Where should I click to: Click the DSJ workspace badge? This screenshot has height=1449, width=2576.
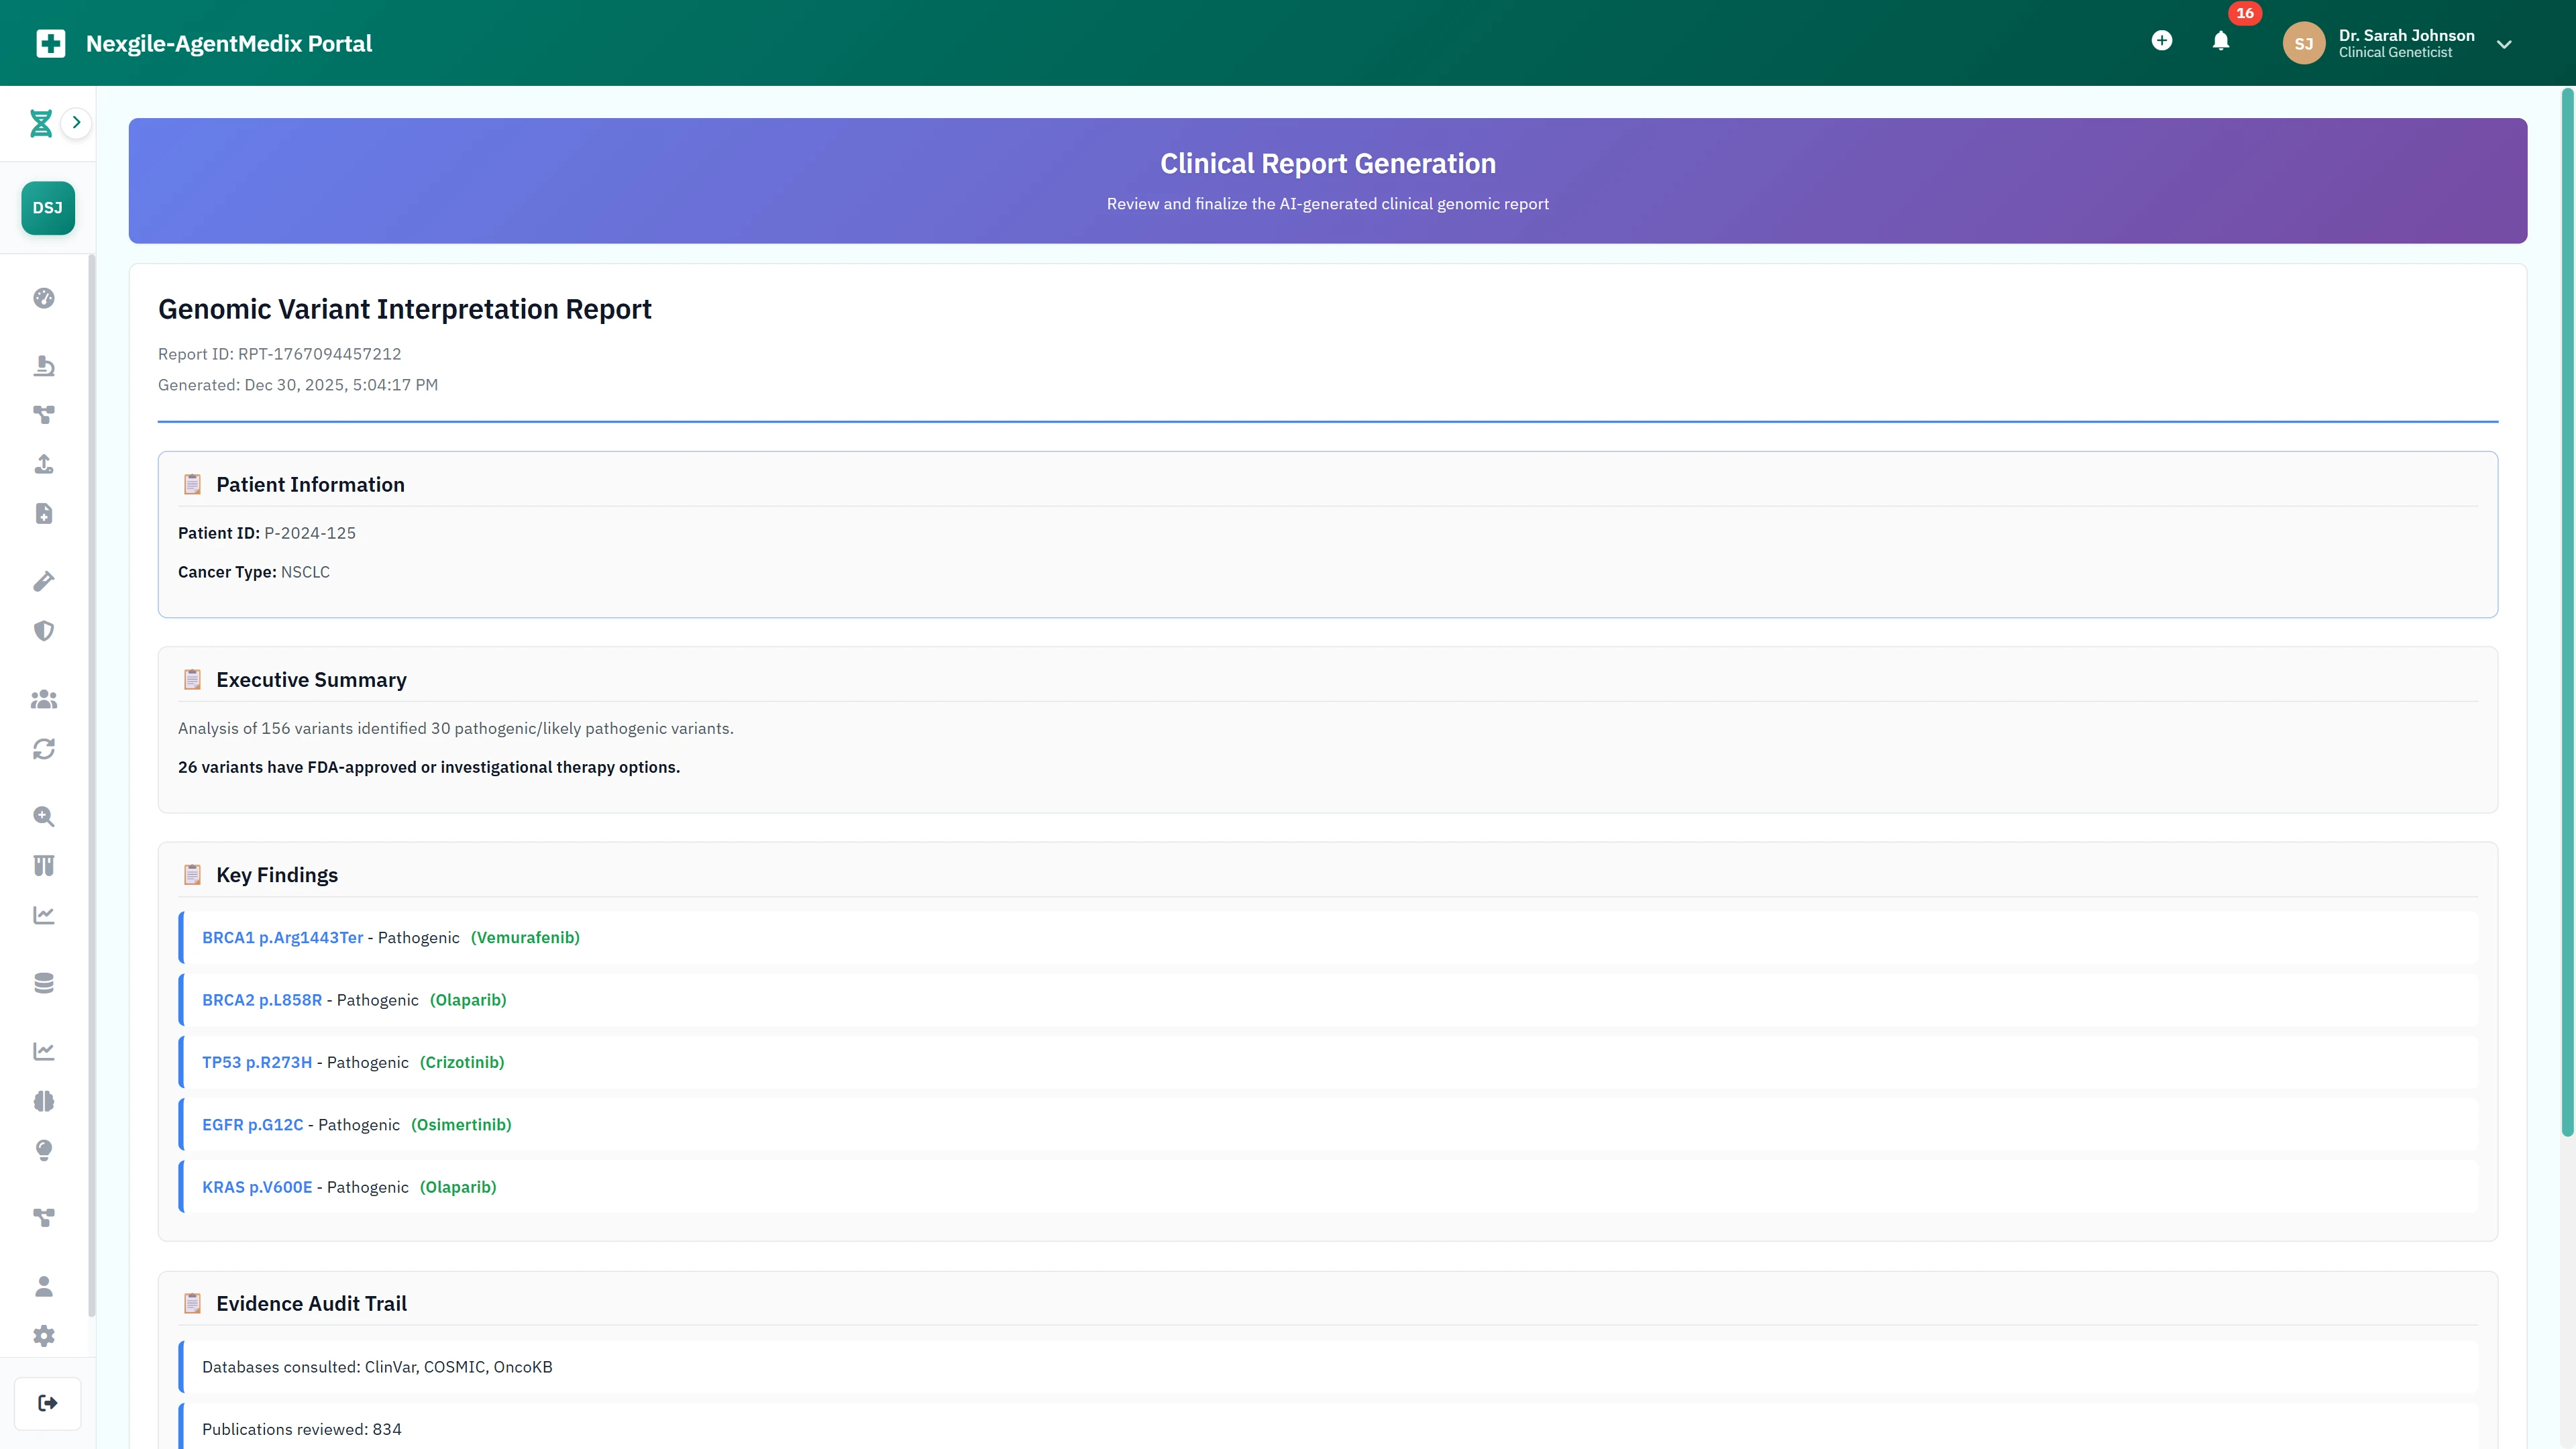pos(47,207)
